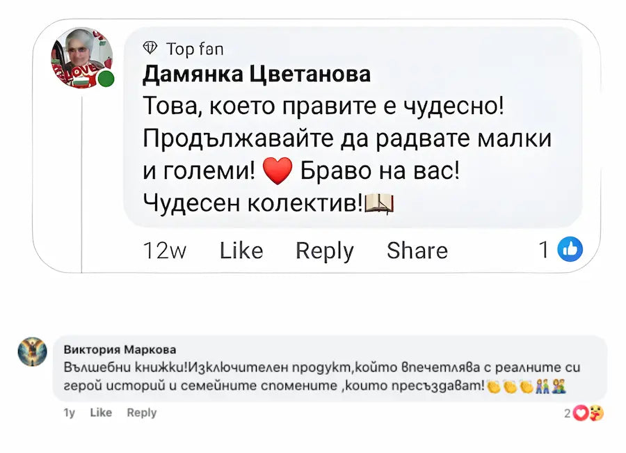Click the green online status dot

[x=106, y=79]
